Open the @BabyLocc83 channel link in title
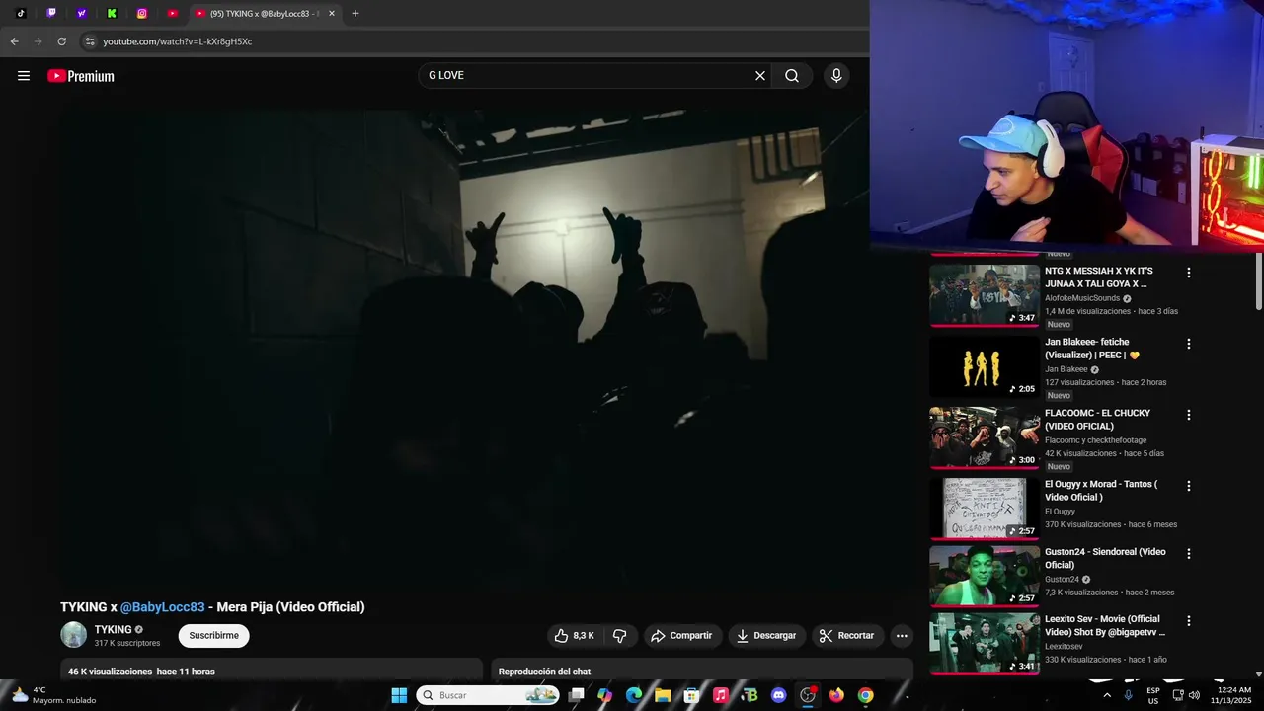Screen dimensions: 1264x711 coord(163,607)
